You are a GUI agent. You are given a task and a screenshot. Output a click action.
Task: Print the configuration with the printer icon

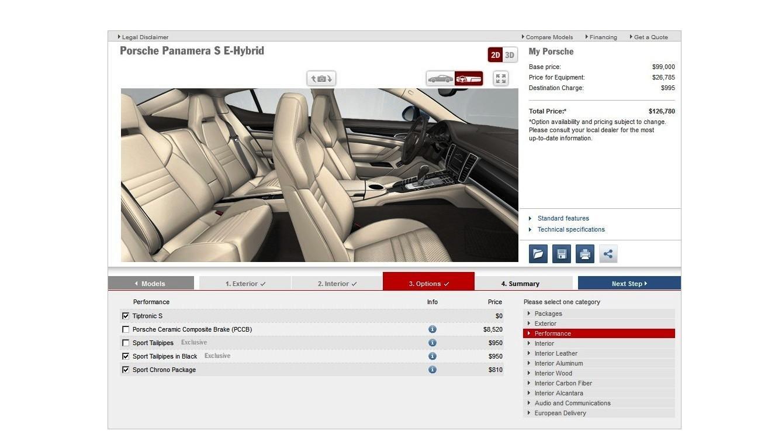[x=585, y=254]
